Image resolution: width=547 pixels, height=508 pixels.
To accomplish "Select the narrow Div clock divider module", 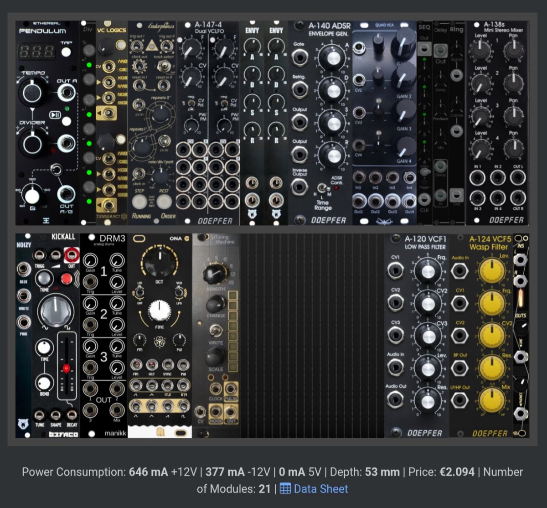I will point(88,123).
